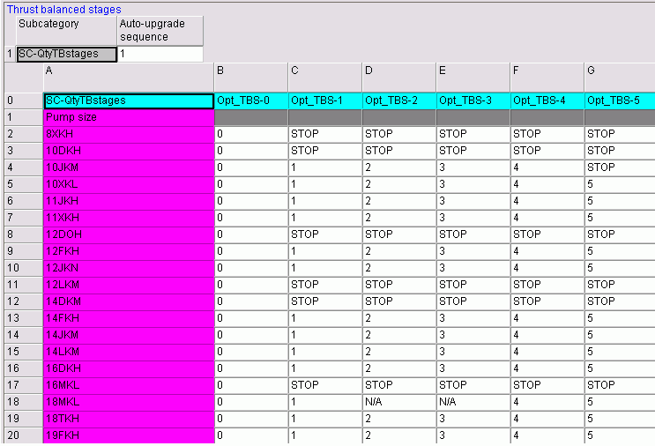Select the 12LKM pump size cell
This screenshot has width=655, height=446.
pos(129,285)
